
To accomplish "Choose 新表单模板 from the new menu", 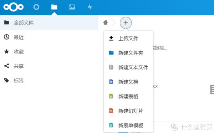I will coord(128,125).
